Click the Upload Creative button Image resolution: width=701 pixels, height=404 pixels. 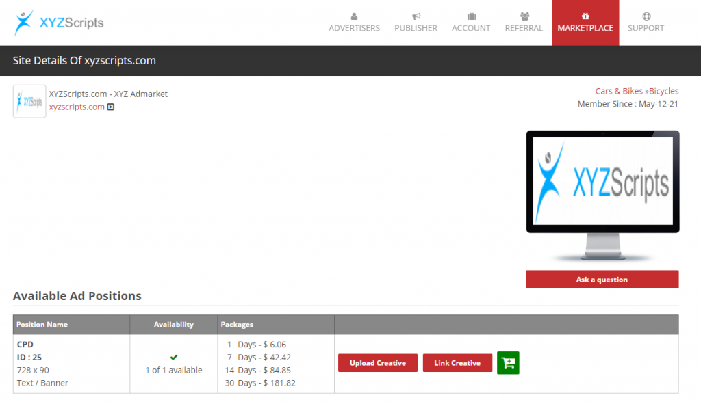[377, 363]
